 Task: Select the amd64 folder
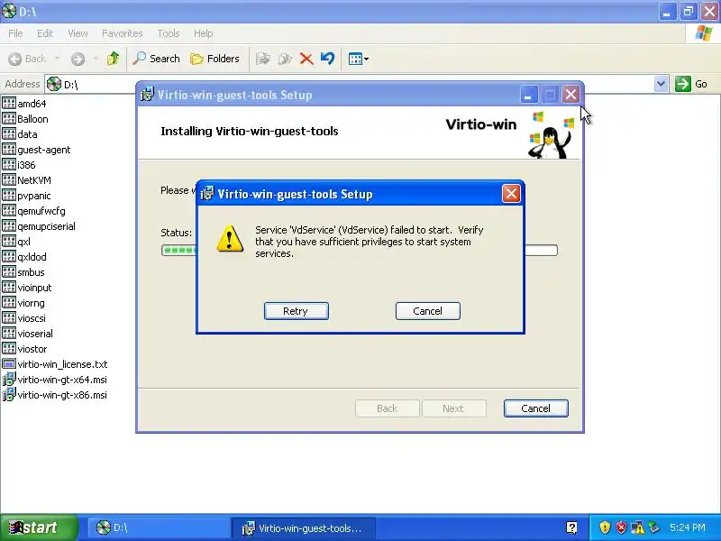(24, 104)
